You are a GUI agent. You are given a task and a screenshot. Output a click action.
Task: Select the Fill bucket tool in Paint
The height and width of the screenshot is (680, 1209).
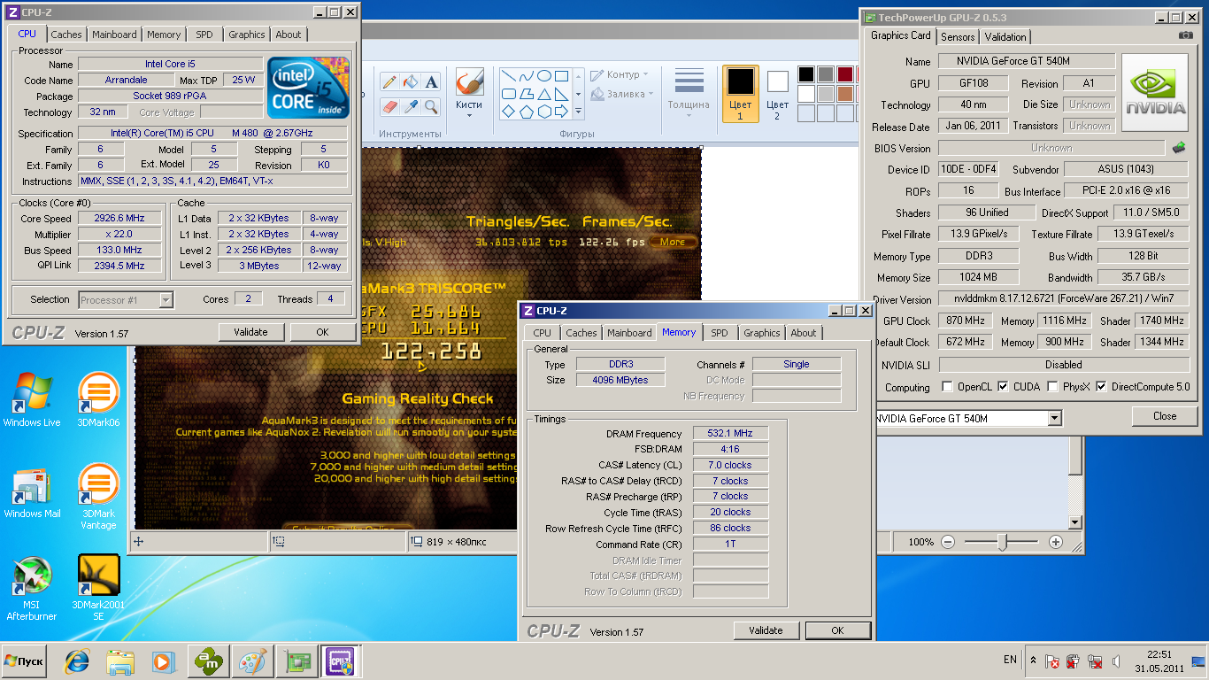(x=410, y=81)
